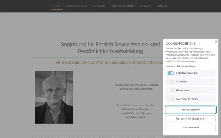This screenshot has width=221, height=138.
Task: Click the label 'Unbedingt erforderlich'
Action: 187,73
